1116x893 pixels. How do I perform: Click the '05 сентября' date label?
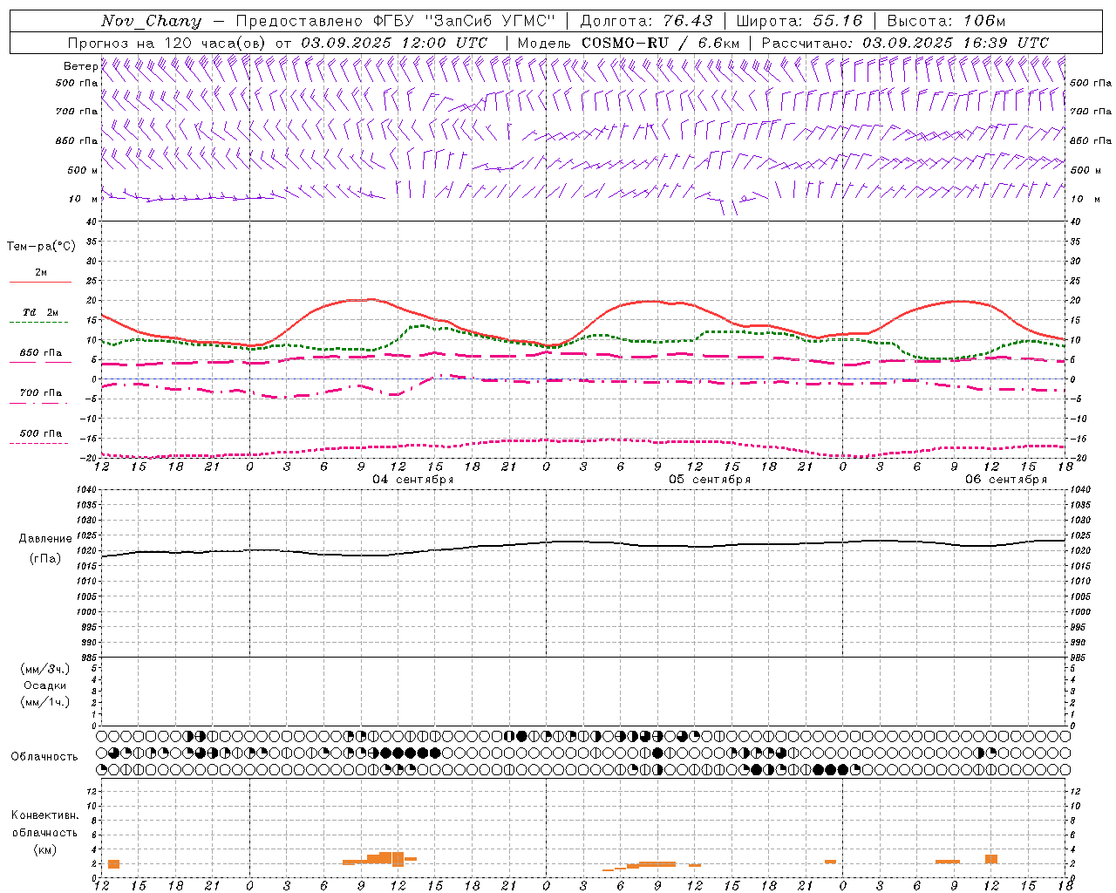(710, 480)
